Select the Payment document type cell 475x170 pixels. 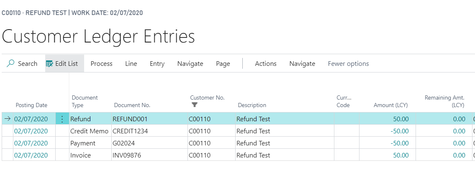pos(90,143)
